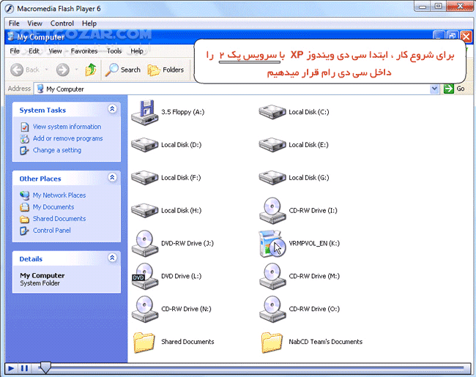Open the 3.5 Floppy (A:) drive icon
The height and width of the screenshot is (377, 476).
click(x=145, y=112)
